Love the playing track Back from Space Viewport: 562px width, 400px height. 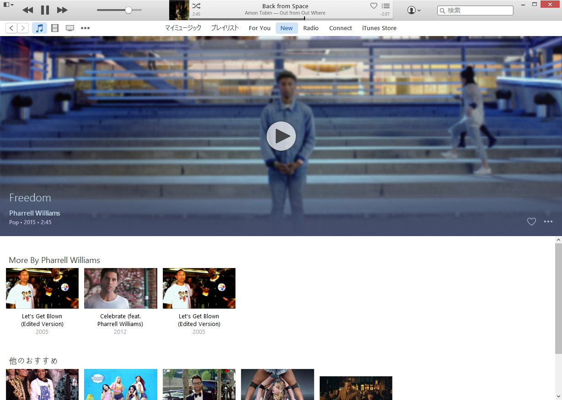(x=374, y=6)
